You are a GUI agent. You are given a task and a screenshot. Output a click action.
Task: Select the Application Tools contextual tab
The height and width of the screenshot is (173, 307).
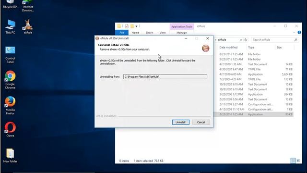(x=182, y=26)
